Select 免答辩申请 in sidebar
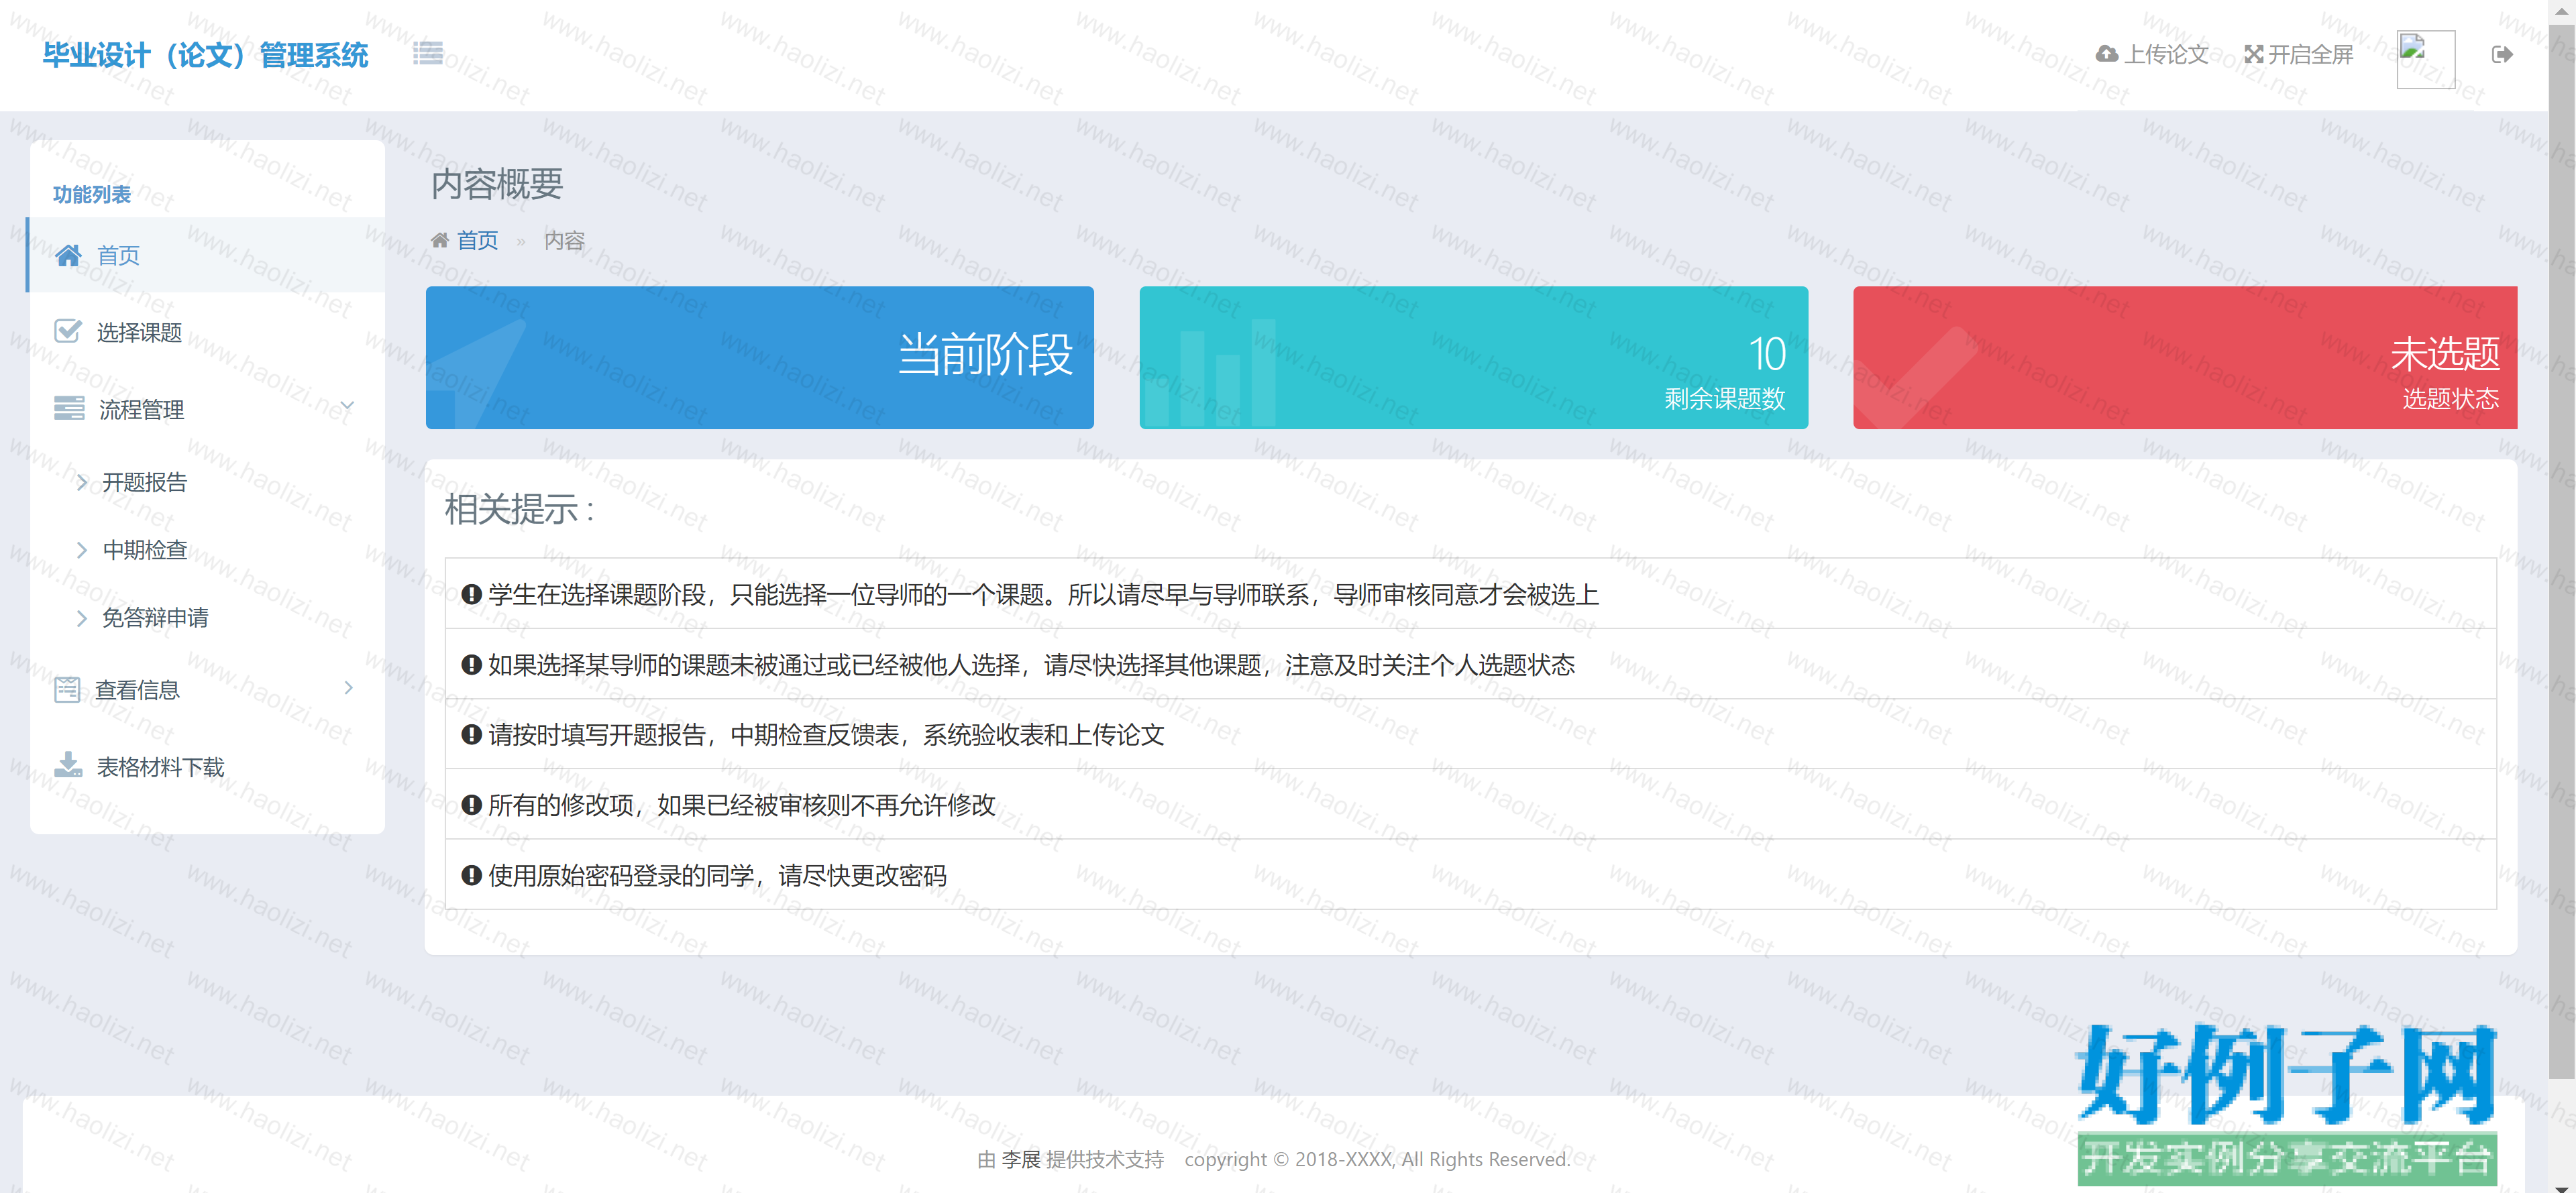This screenshot has width=2576, height=1193. click(x=155, y=618)
